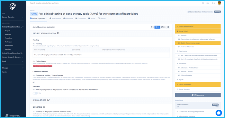225x118 pixels.
Task: Expand the Manage sidebar menu
Action: pos(13,68)
